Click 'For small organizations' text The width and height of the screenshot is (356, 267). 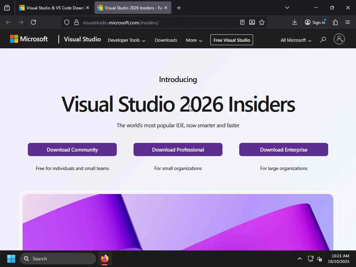point(178,169)
